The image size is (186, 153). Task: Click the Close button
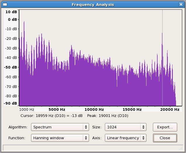coord(165,138)
